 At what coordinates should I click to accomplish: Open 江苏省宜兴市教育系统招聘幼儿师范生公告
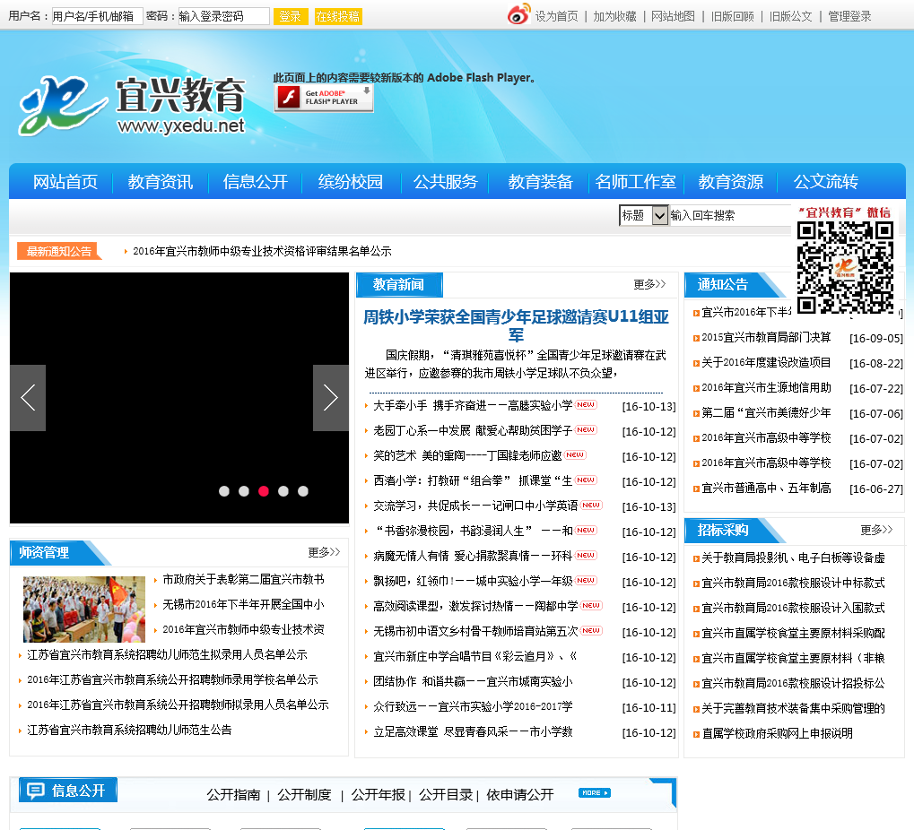129,730
